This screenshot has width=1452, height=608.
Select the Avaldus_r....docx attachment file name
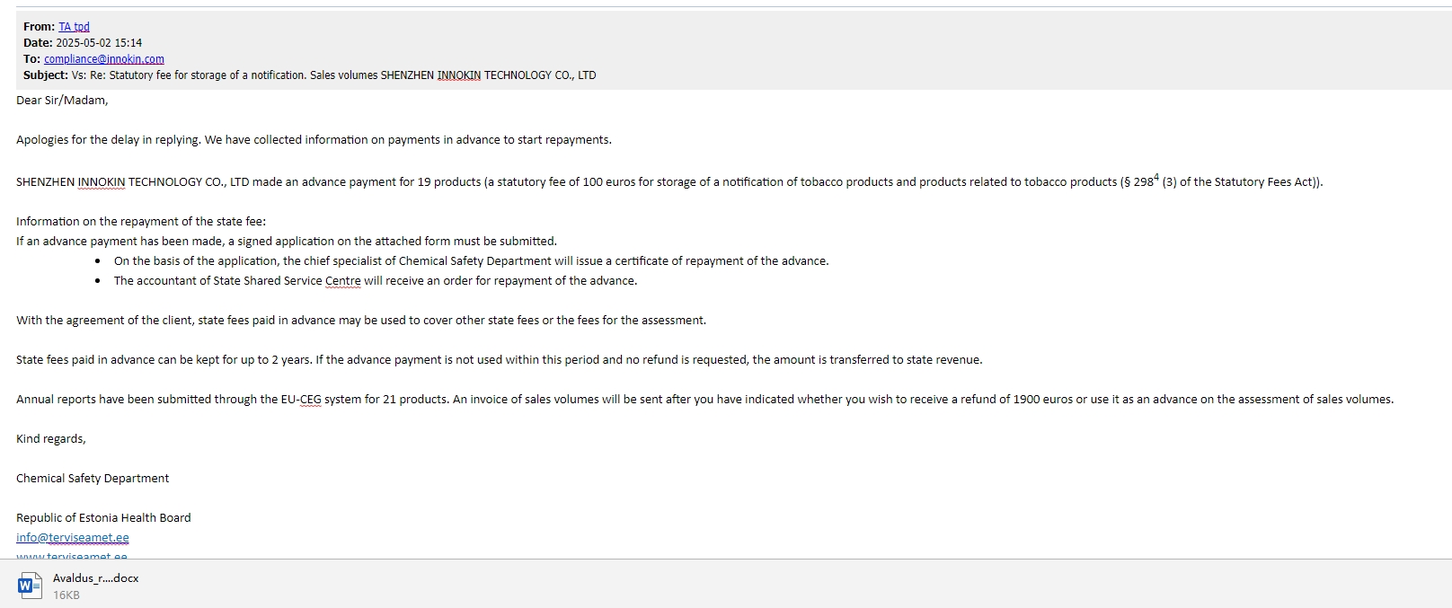pos(96,578)
